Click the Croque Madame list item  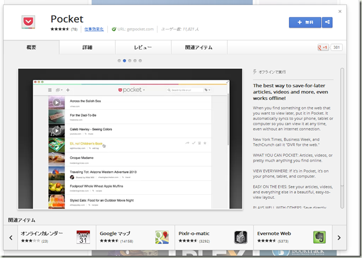click(x=130, y=159)
